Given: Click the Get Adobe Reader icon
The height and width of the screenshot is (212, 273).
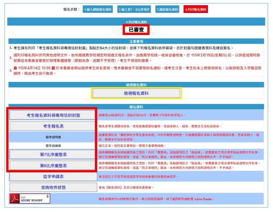Looking at the screenshot, I should pos(30,199).
